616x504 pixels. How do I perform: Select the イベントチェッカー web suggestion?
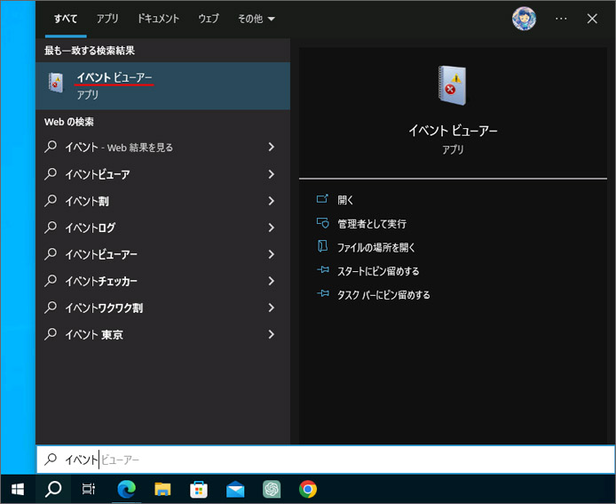click(x=162, y=281)
